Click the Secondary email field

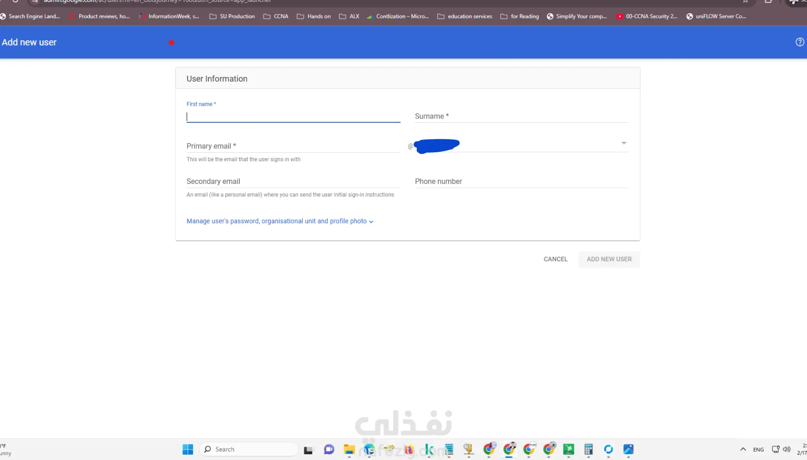[x=293, y=181]
